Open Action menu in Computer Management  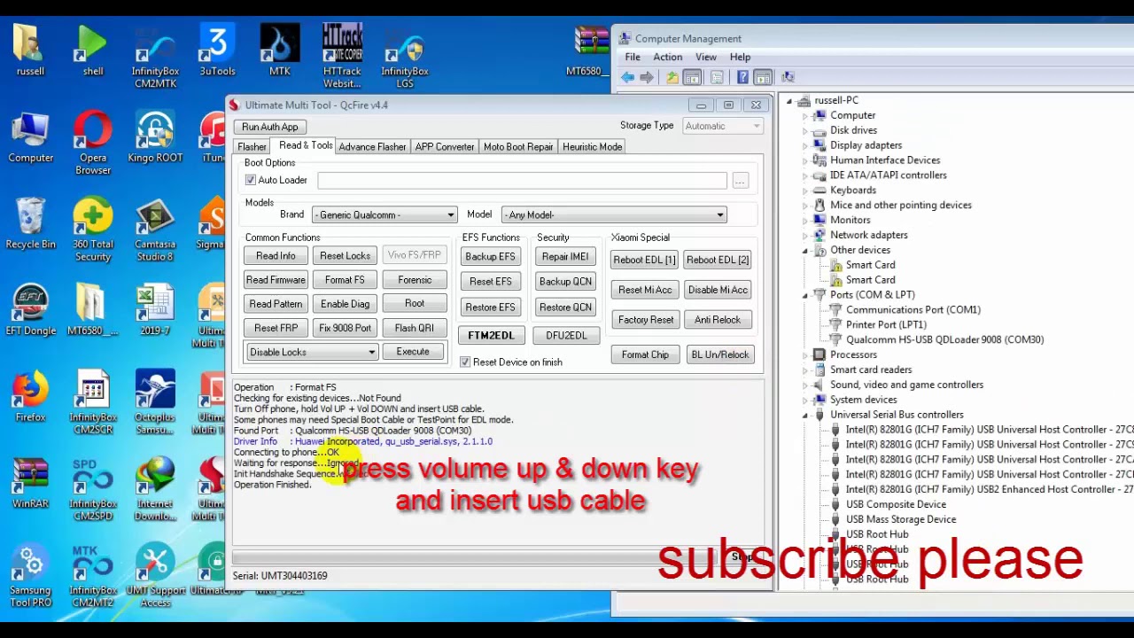click(667, 57)
